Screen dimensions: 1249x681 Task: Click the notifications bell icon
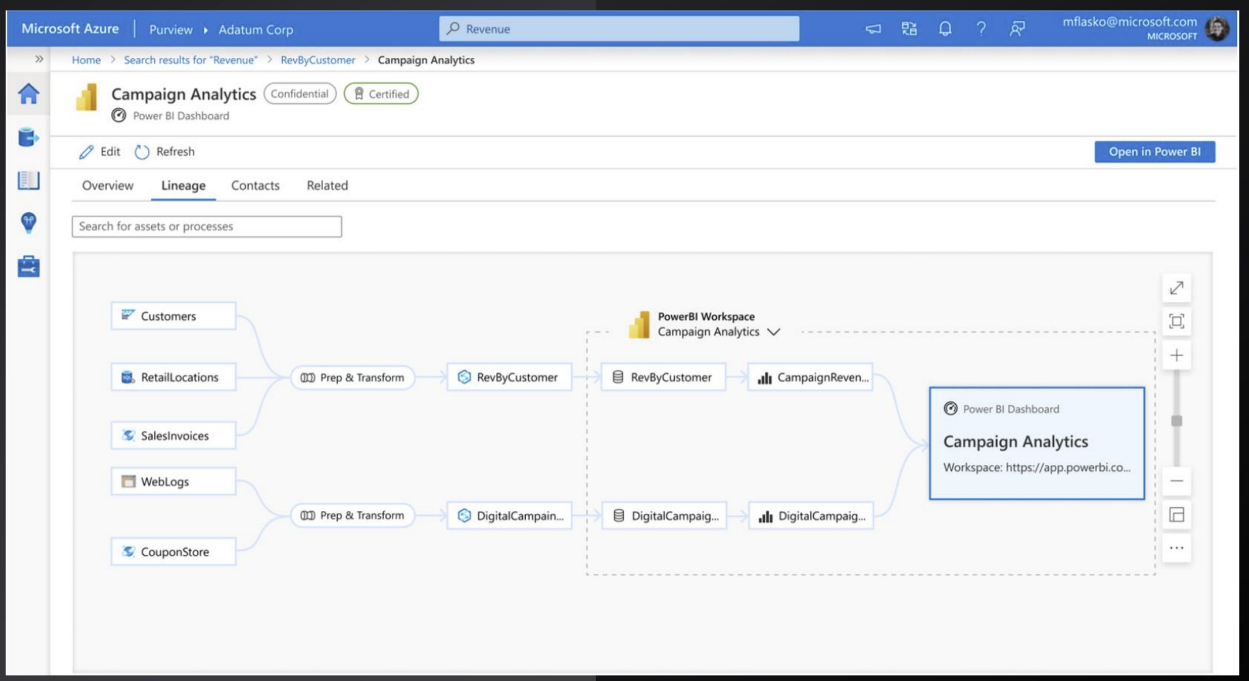pos(945,28)
